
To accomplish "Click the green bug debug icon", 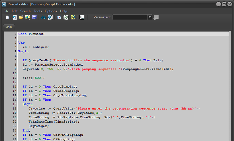I will click(x=66, y=18).
